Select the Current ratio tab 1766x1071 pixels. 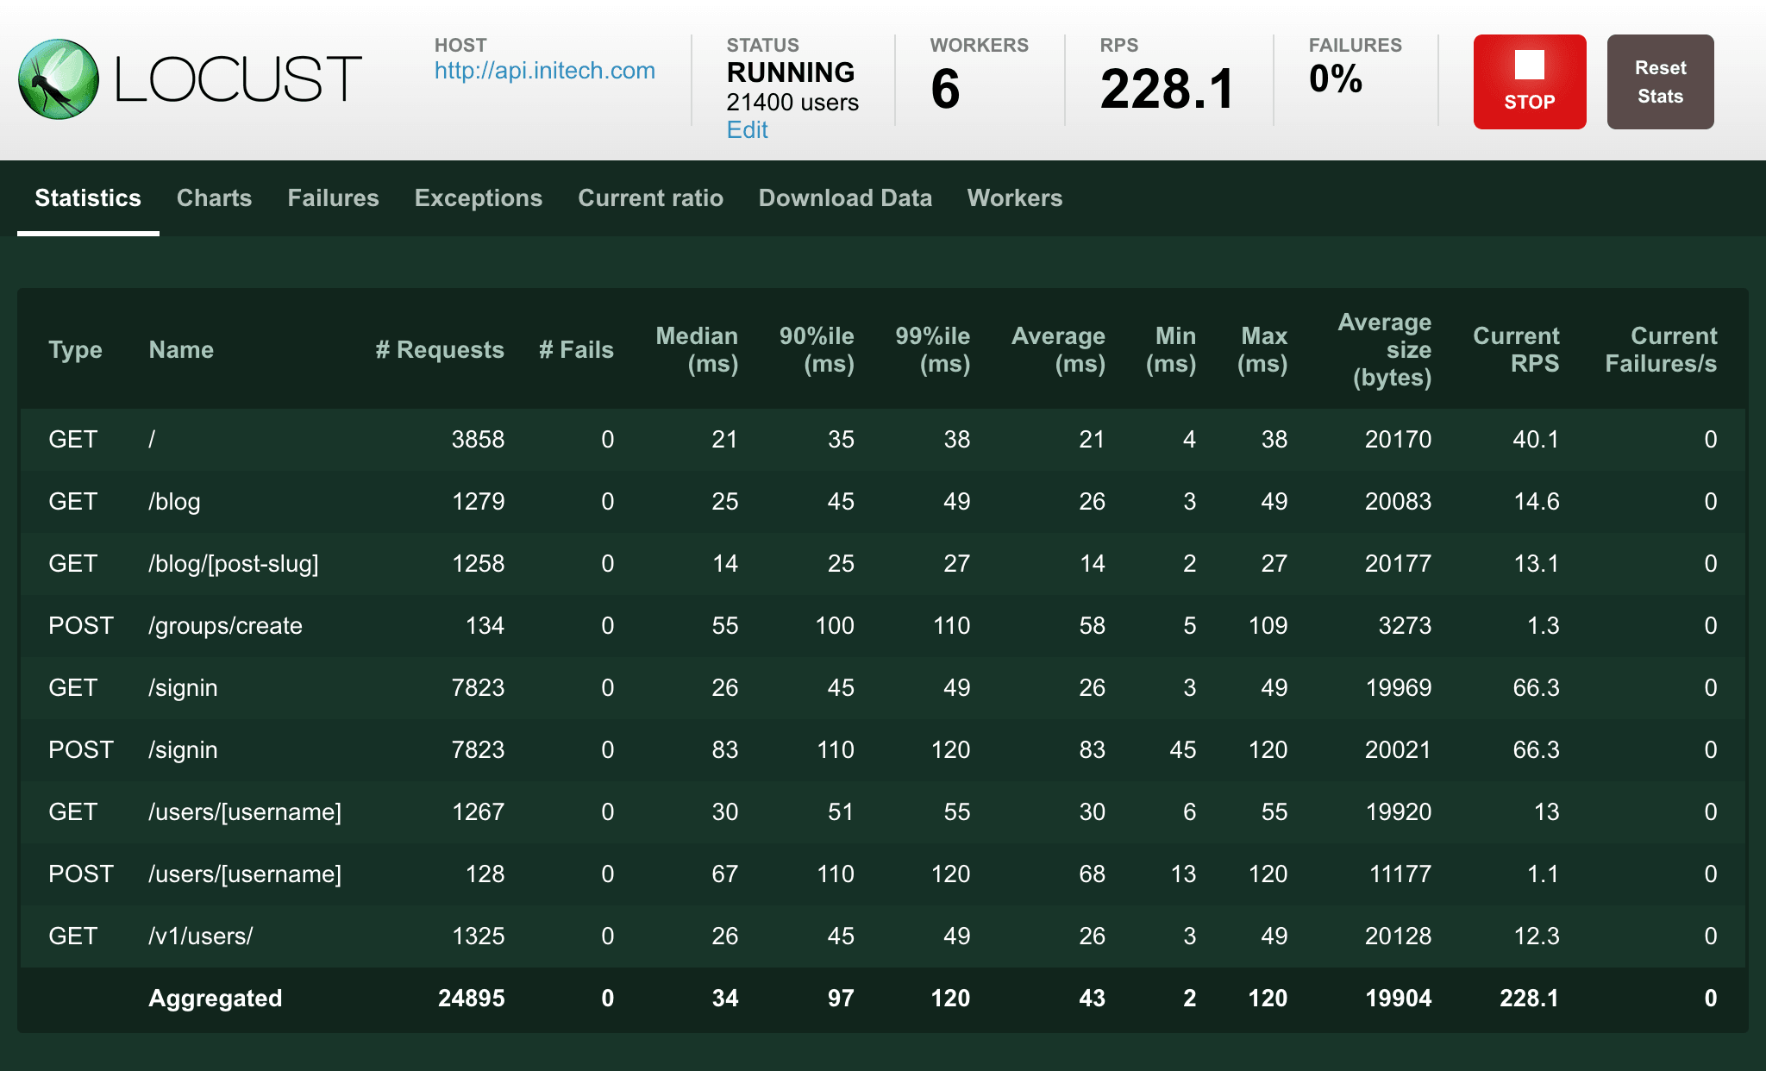click(650, 198)
